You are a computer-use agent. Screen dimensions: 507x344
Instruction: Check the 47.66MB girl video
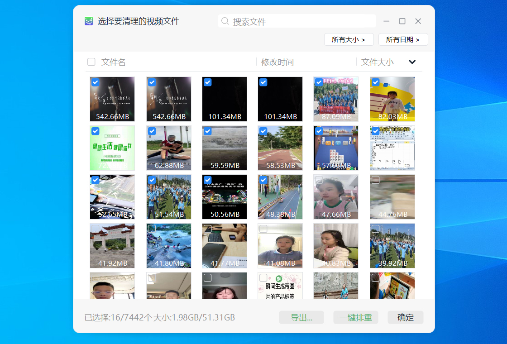pyautogui.click(x=319, y=180)
